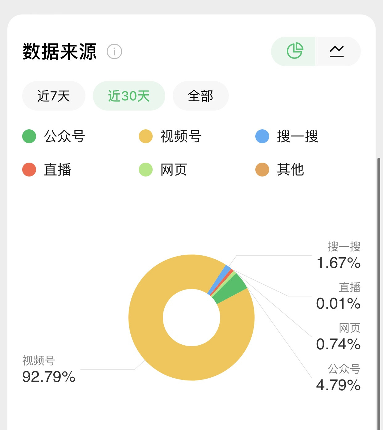Click the 网页 0.74% label

(x=339, y=337)
